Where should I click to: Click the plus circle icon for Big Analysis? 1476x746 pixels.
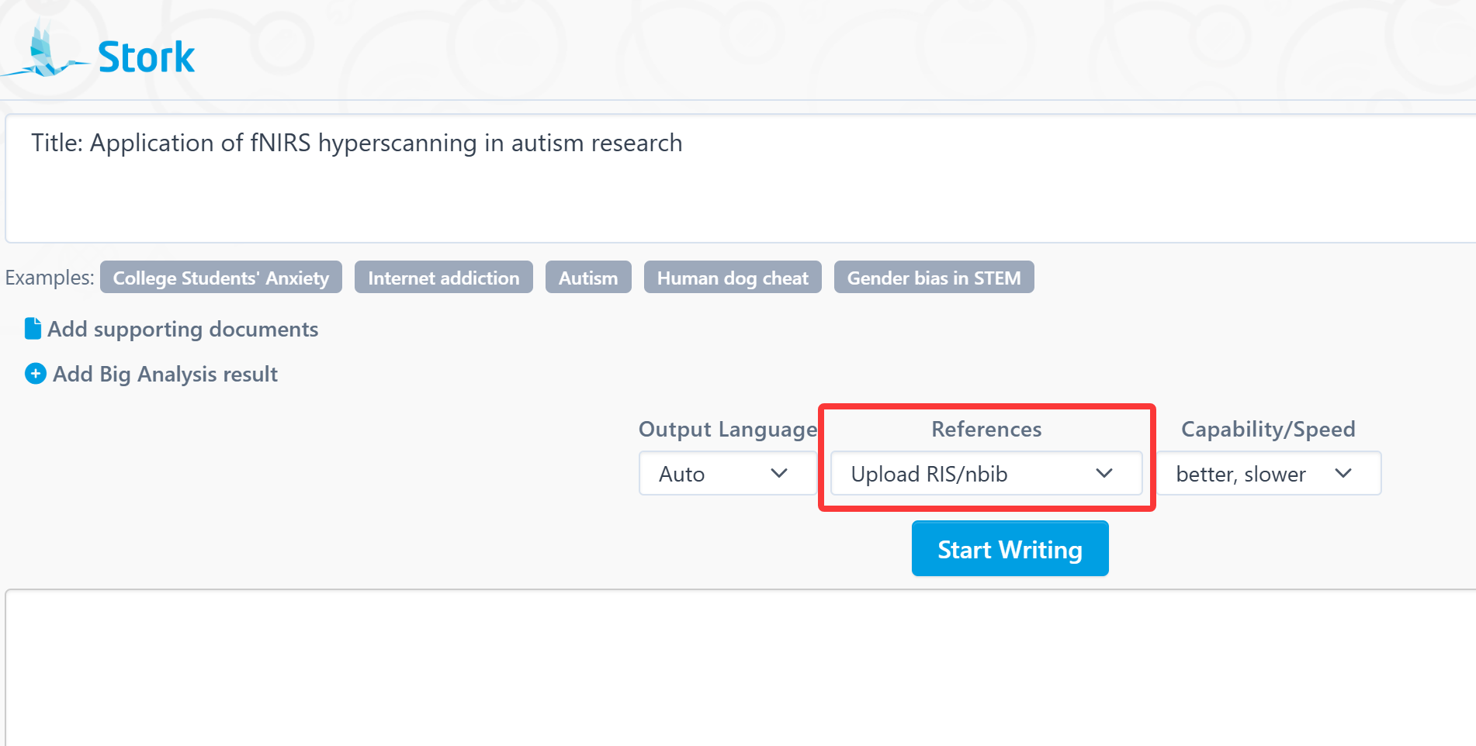[x=36, y=374]
